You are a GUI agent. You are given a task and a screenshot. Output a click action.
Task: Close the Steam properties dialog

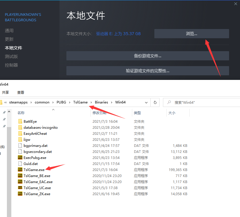pos(236,4)
